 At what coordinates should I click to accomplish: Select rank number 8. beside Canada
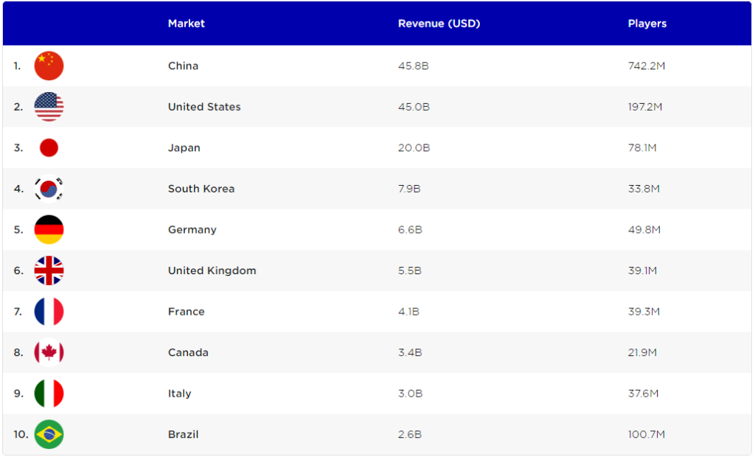(18, 352)
